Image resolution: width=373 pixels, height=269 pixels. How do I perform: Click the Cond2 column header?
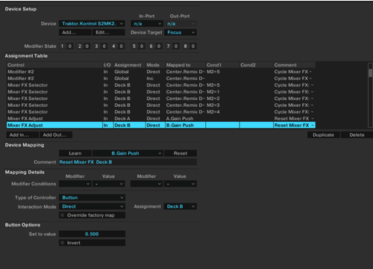pyautogui.click(x=256, y=65)
